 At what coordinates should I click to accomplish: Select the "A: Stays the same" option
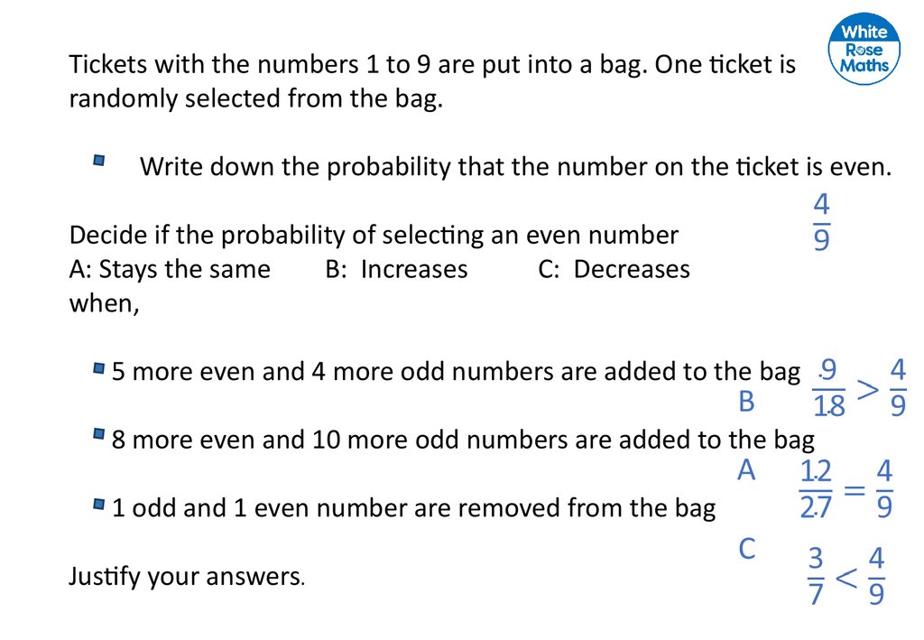coord(170,269)
